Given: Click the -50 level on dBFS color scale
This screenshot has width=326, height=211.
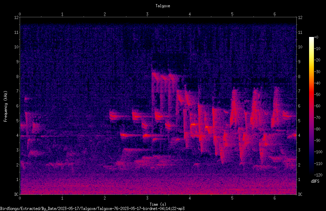Looking at the screenshot, I should click(x=317, y=94).
